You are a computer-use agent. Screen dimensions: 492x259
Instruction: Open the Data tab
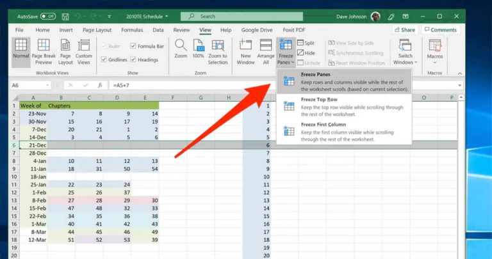click(x=158, y=30)
